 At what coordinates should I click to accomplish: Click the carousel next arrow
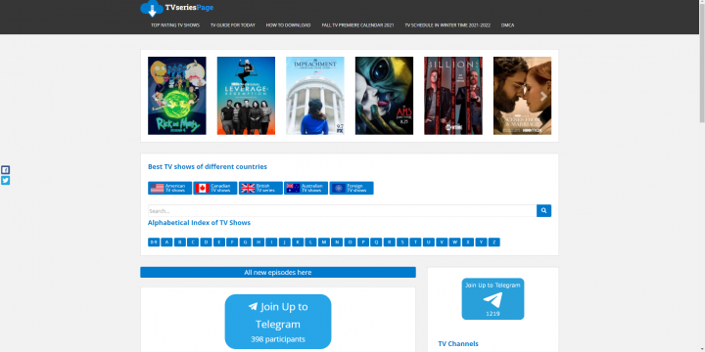pos(543,96)
